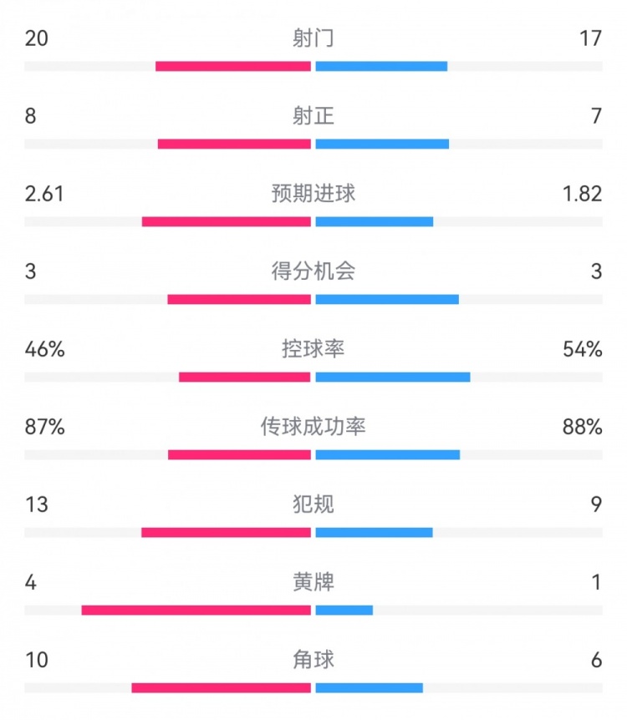Screen dimensions: 627x720
Task: Click the short blue bar under 黄牌
Action: point(344,610)
